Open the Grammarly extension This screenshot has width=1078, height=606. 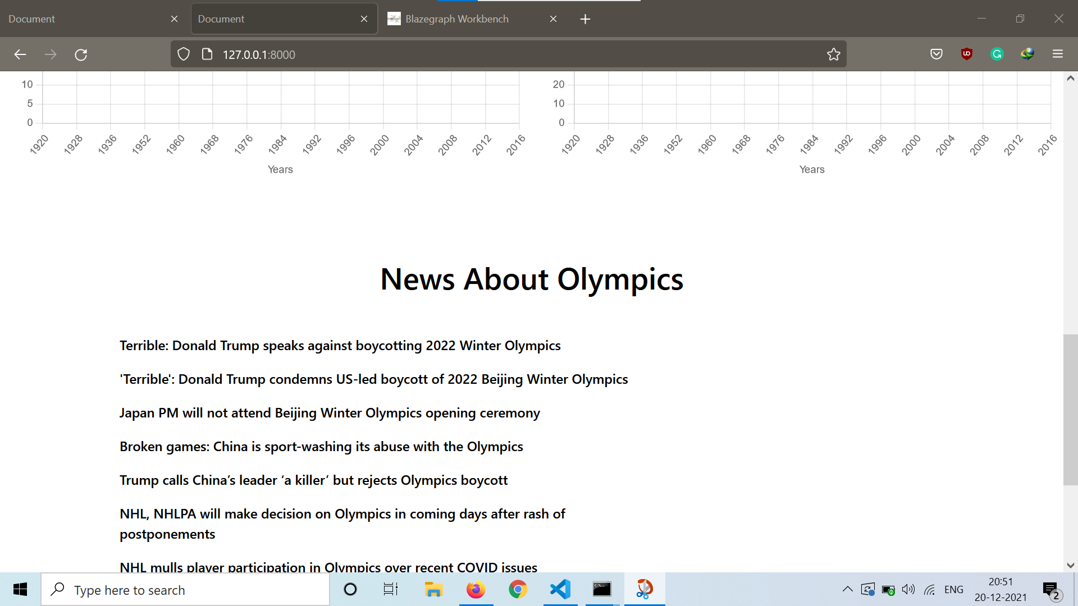point(997,54)
